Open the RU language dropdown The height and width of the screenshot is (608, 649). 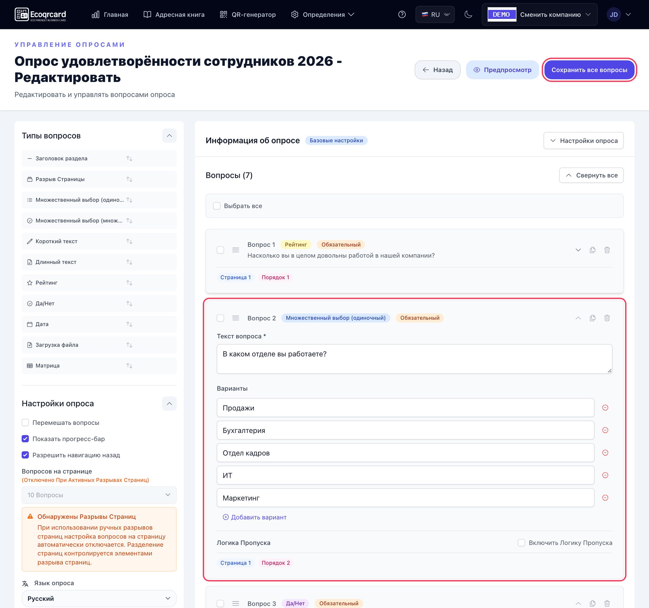pyautogui.click(x=435, y=14)
